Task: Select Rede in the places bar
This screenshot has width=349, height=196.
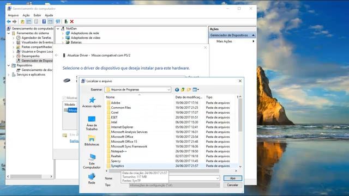Action: [x=92, y=179]
